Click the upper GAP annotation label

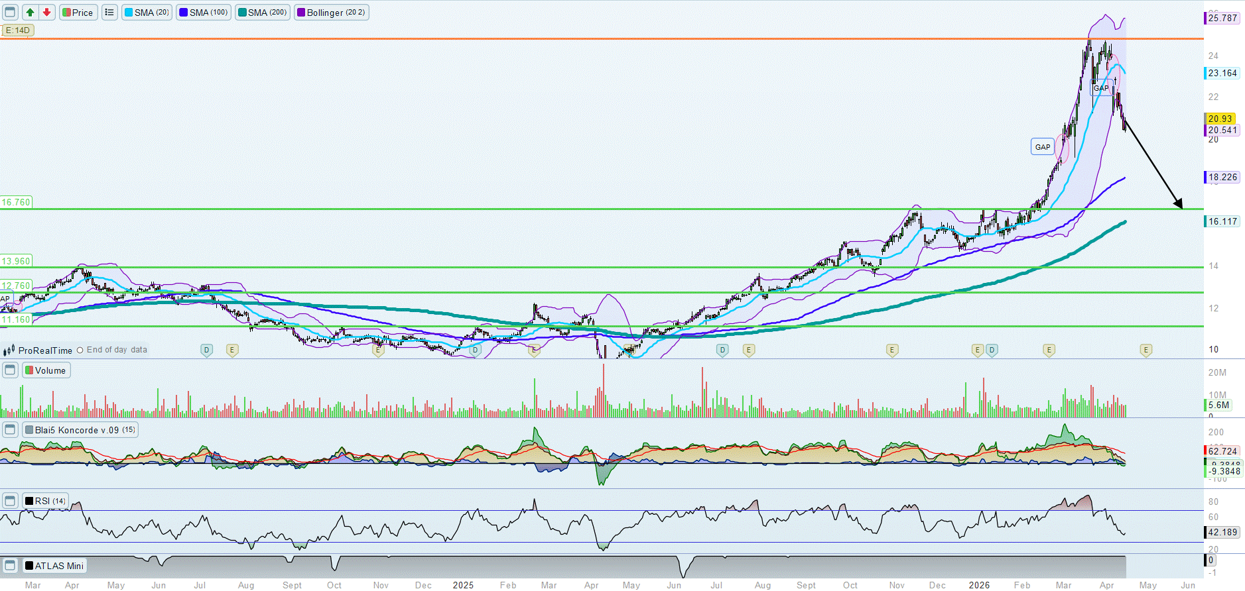(x=1101, y=88)
